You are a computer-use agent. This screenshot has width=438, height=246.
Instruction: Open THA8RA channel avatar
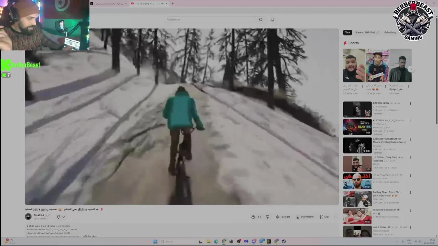[x=28, y=217]
